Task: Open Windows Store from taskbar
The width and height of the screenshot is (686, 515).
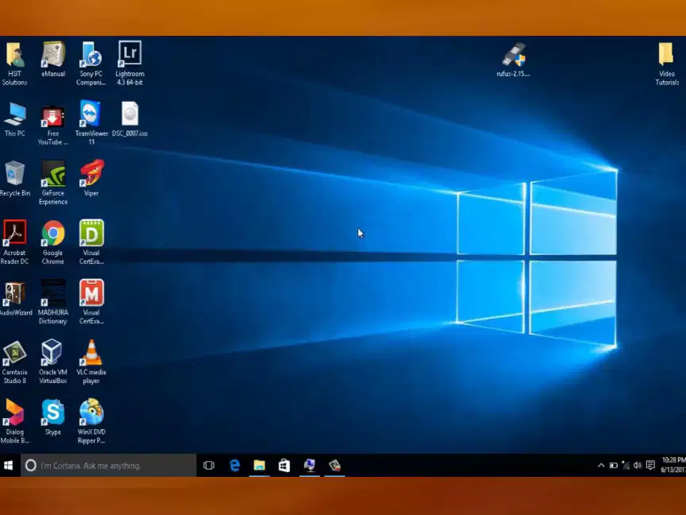Action: click(x=284, y=465)
